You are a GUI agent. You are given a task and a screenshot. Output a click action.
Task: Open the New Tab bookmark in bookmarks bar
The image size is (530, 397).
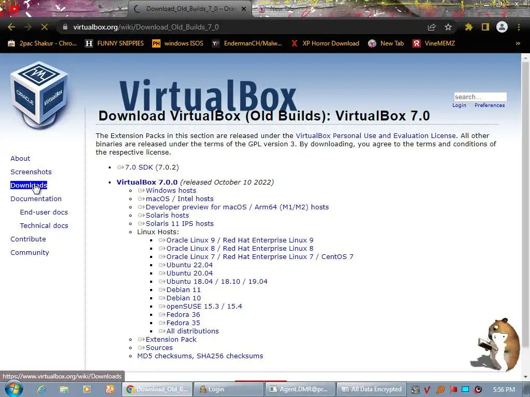coord(386,43)
